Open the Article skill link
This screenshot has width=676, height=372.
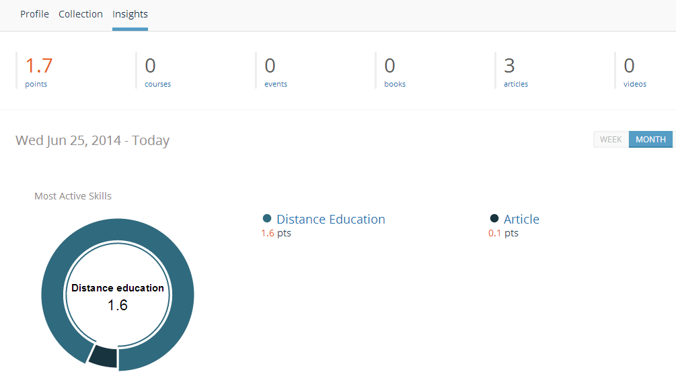(x=521, y=220)
